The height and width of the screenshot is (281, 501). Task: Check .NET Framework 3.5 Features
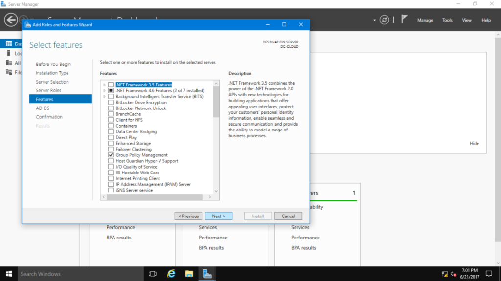[x=111, y=85]
